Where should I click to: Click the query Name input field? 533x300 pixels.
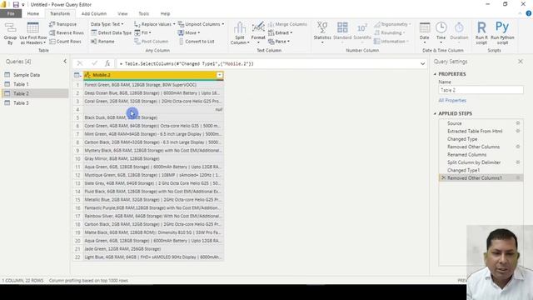coord(481,90)
